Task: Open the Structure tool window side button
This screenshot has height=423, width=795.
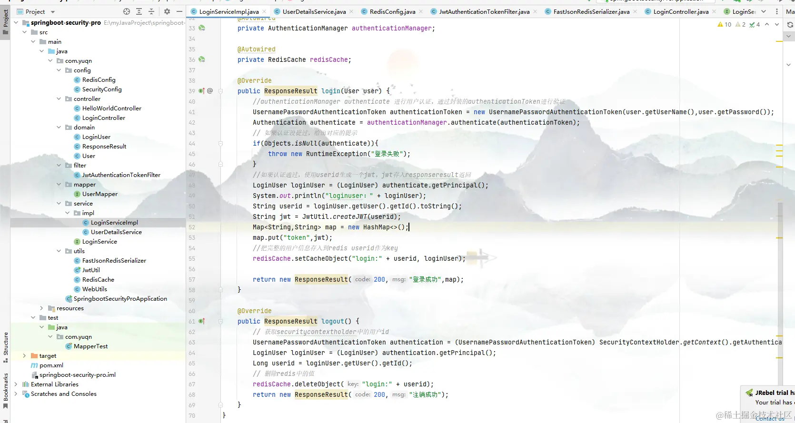Action: [5, 347]
